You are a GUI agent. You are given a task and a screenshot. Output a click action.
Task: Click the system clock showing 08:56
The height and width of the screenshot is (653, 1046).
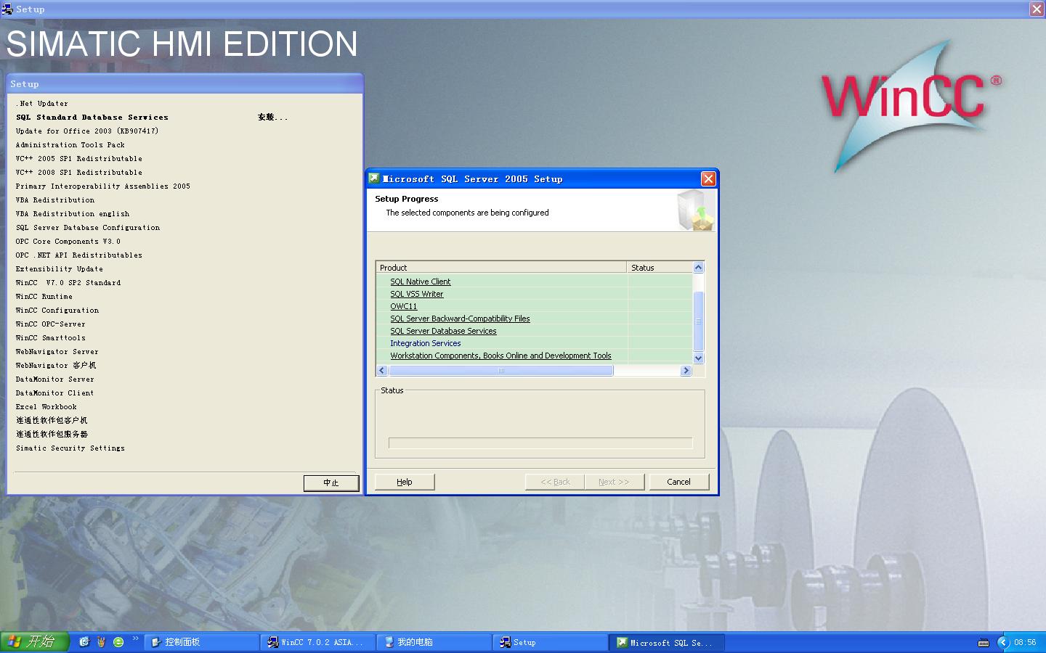point(1025,642)
